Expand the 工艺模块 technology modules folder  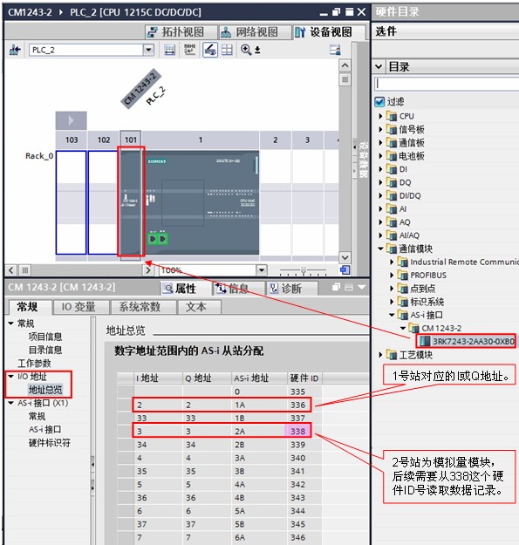(380, 355)
